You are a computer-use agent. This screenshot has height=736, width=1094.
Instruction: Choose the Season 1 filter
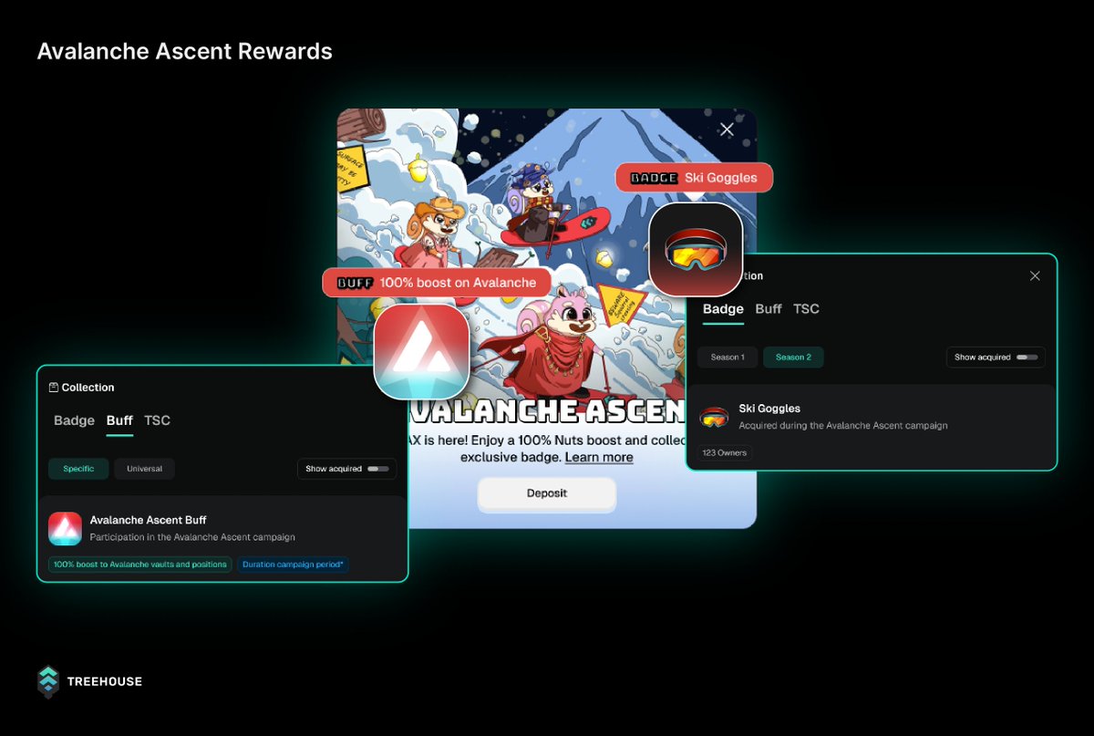tap(728, 357)
